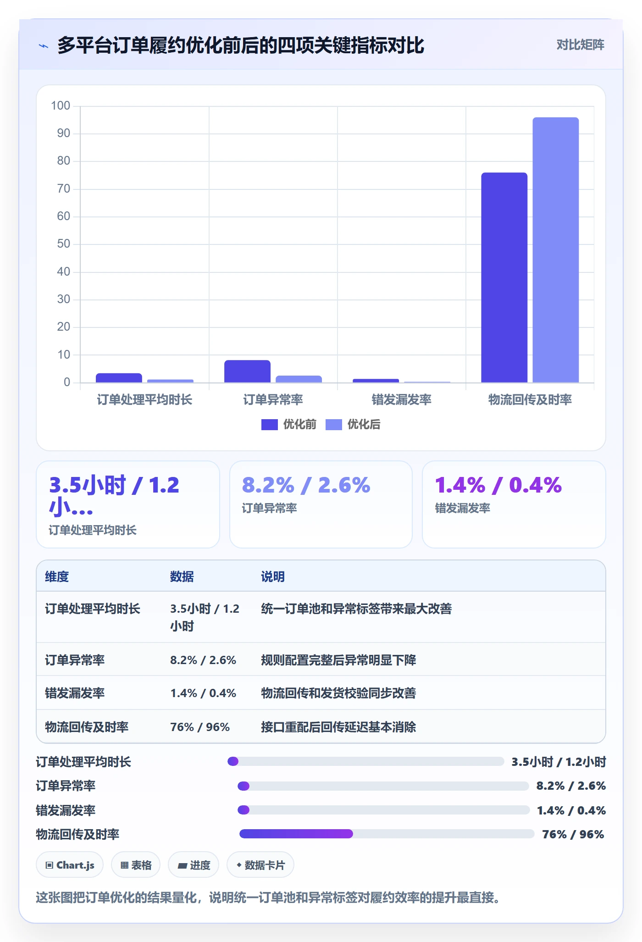Click the 数据卡片 tag chip

coord(260,865)
